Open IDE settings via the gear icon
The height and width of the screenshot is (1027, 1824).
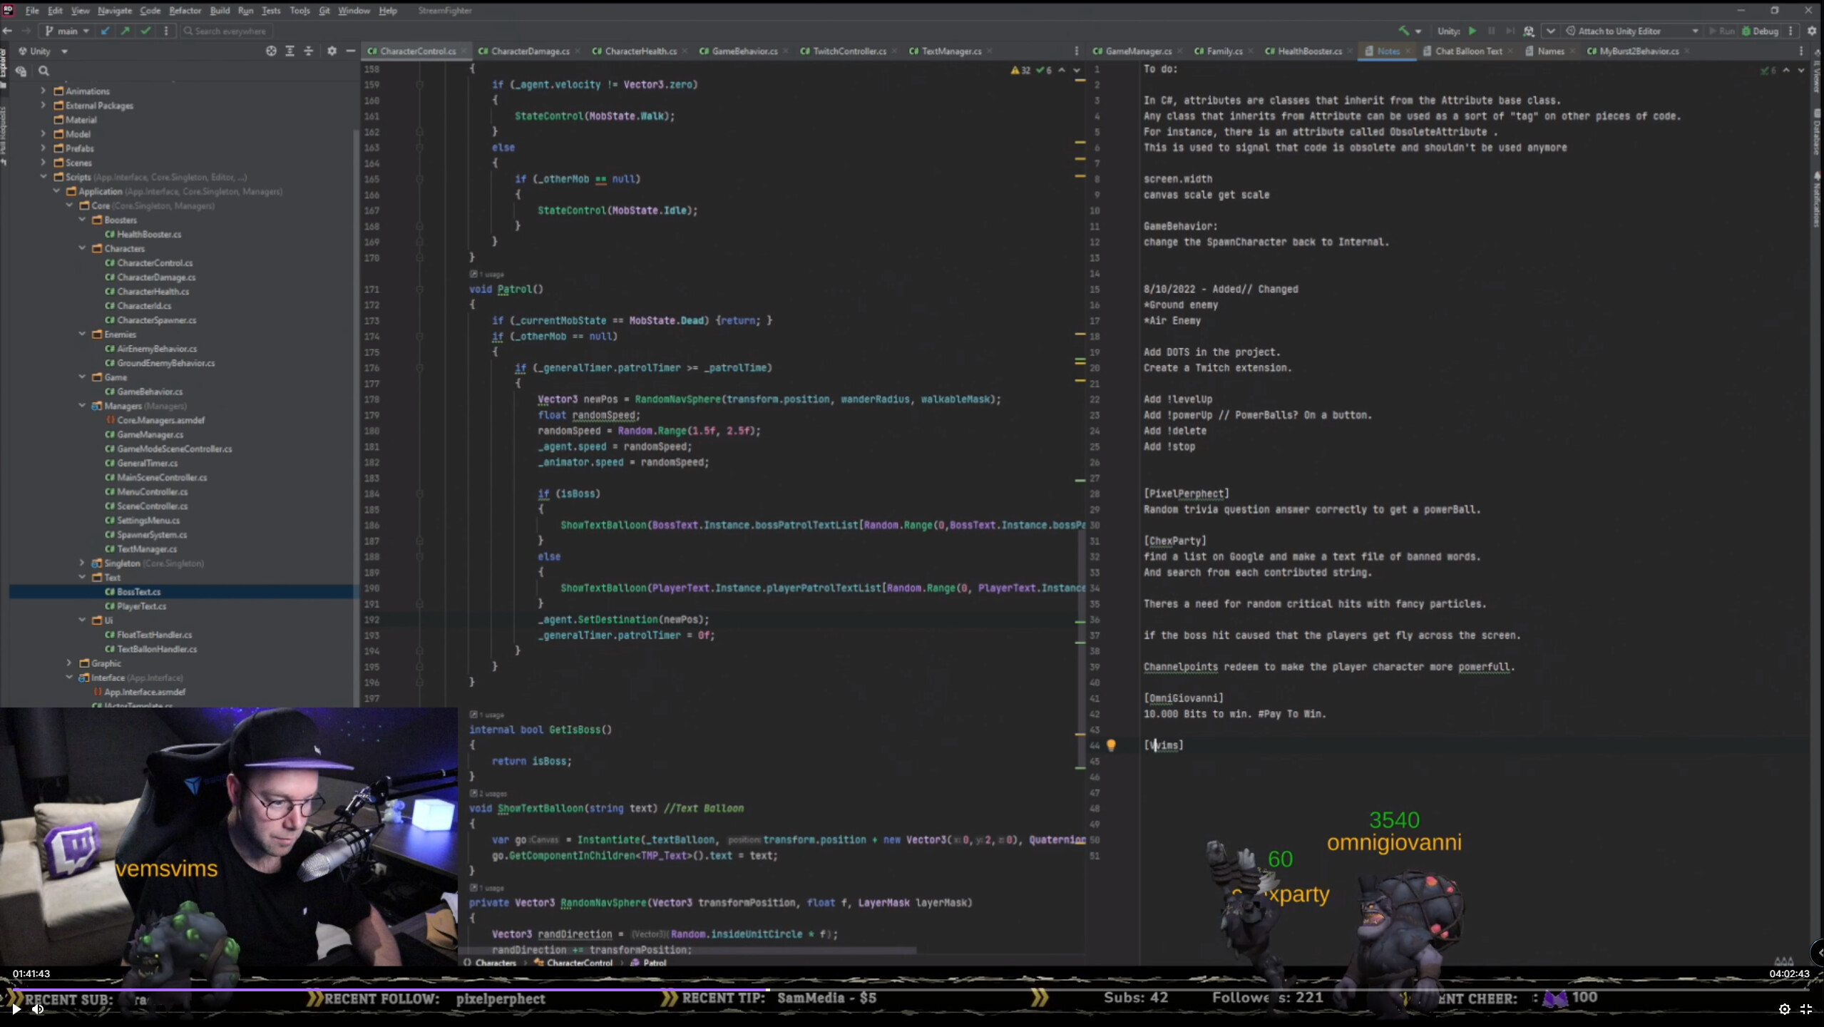(x=1812, y=31)
